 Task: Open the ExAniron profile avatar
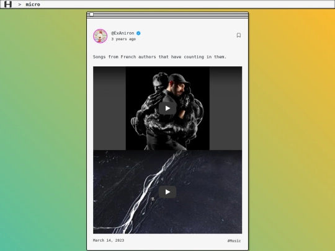pos(100,36)
